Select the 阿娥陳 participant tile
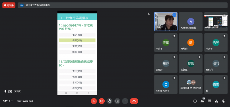The image size is (230, 107). point(191,43)
